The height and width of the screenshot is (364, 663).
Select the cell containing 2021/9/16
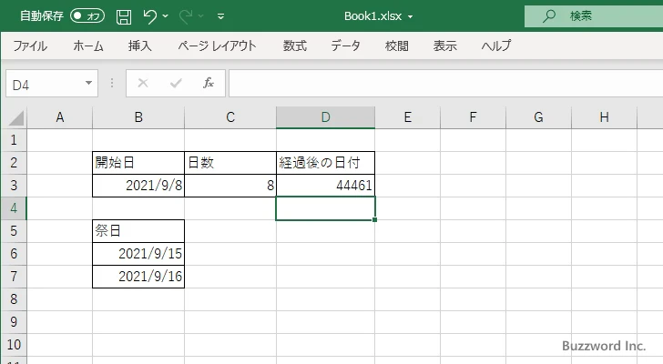click(138, 277)
